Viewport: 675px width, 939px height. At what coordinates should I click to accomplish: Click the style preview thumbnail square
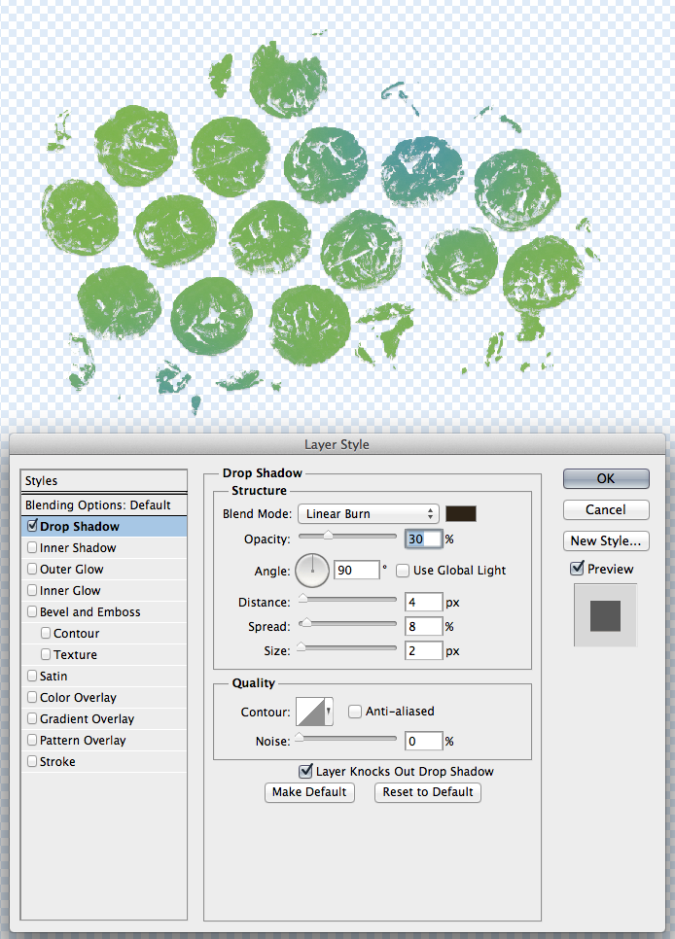point(605,615)
